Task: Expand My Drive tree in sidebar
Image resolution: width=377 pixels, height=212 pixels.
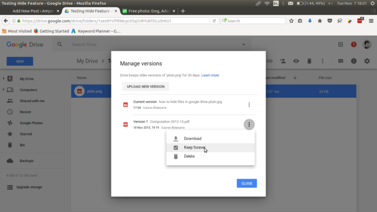Action: [3, 79]
